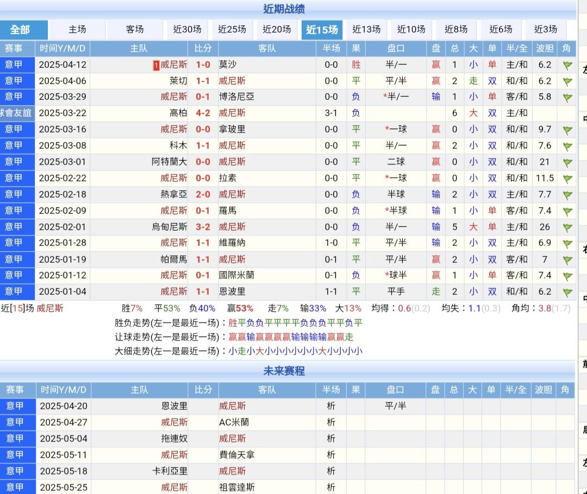Open the 烏甸尼斯 team link
Image resolution: width=587 pixels, height=494 pixels.
[x=169, y=227]
